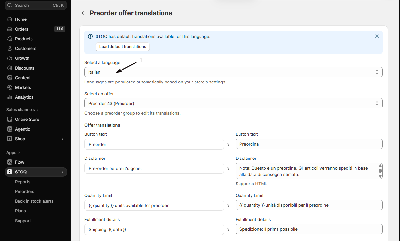Click the Orders count badge 116
This screenshot has width=400, height=241.
tap(59, 29)
